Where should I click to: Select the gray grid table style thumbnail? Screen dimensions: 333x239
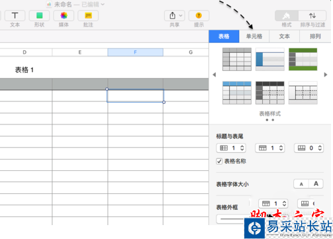coord(237,59)
